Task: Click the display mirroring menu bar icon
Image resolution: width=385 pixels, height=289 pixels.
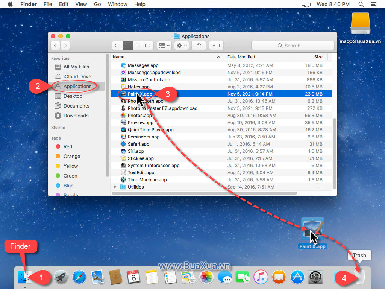Action: [306, 4]
